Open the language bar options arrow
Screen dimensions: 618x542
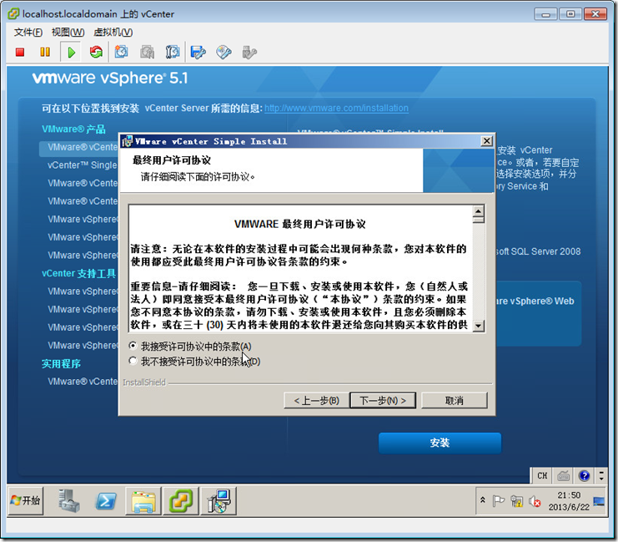pyautogui.click(x=601, y=476)
